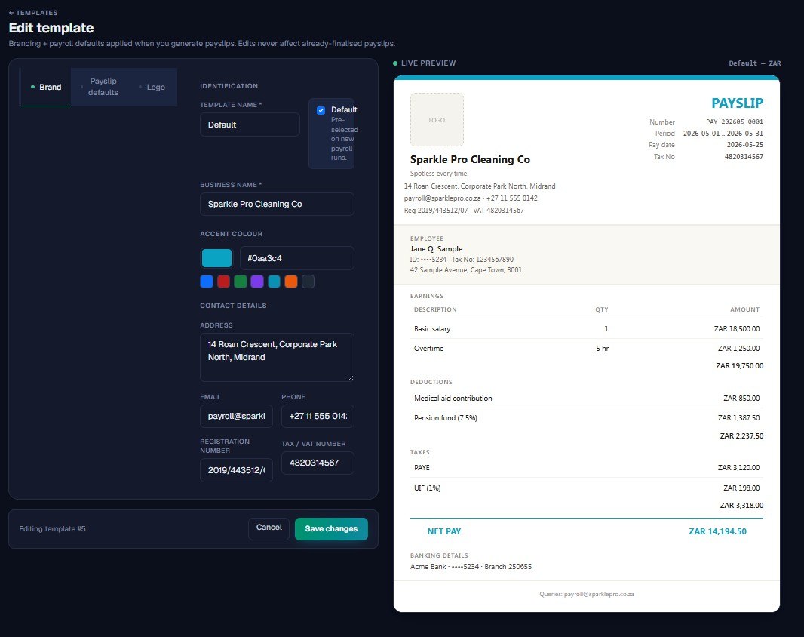Switch to Payslip defaults tab
The image size is (804, 637).
click(100, 88)
